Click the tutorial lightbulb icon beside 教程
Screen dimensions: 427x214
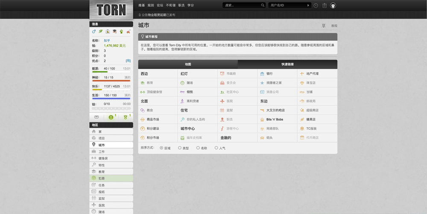pos(324,26)
